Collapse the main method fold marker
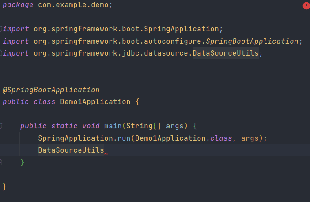Screen dimensions: 310x202 point(1,126)
